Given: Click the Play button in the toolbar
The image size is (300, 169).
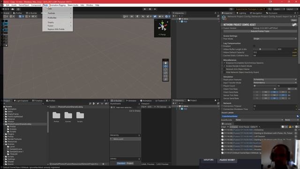Looking at the screenshot, I should coord(145,9).
